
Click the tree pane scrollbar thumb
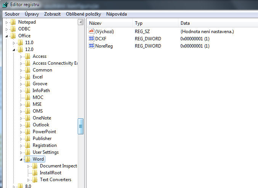tap(81, 126)
